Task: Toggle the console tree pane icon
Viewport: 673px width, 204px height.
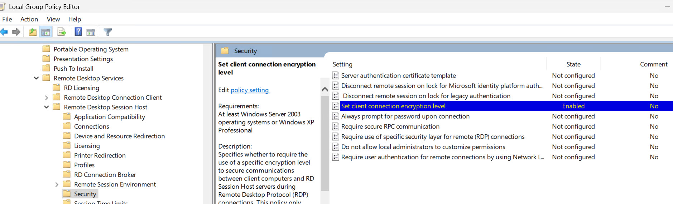Action: (x=45, y=32)
